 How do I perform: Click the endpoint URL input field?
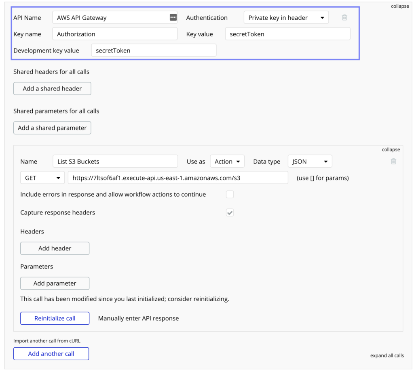[x=178, y=178]
